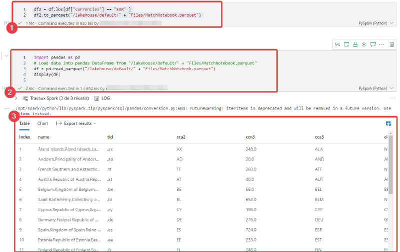
Task: Click the CYP cca3 cell
Action: (x=318, y=209)
